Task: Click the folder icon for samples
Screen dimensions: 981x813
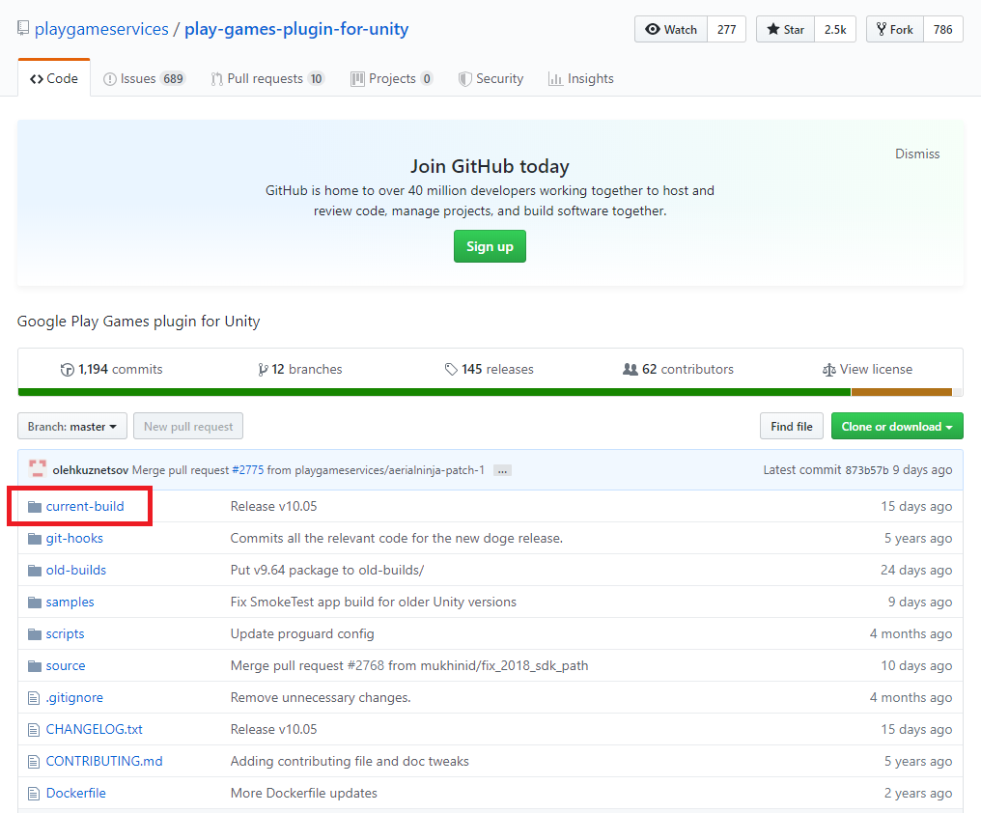Action: point(35,603)
